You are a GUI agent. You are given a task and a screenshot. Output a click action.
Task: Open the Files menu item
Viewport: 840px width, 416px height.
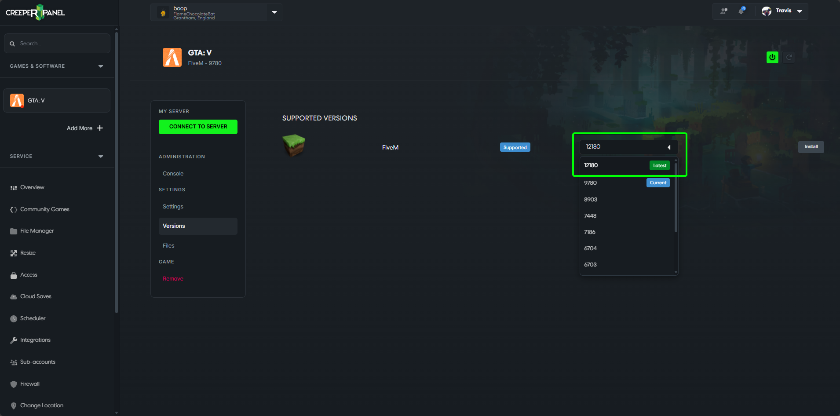tap(168, 246)
